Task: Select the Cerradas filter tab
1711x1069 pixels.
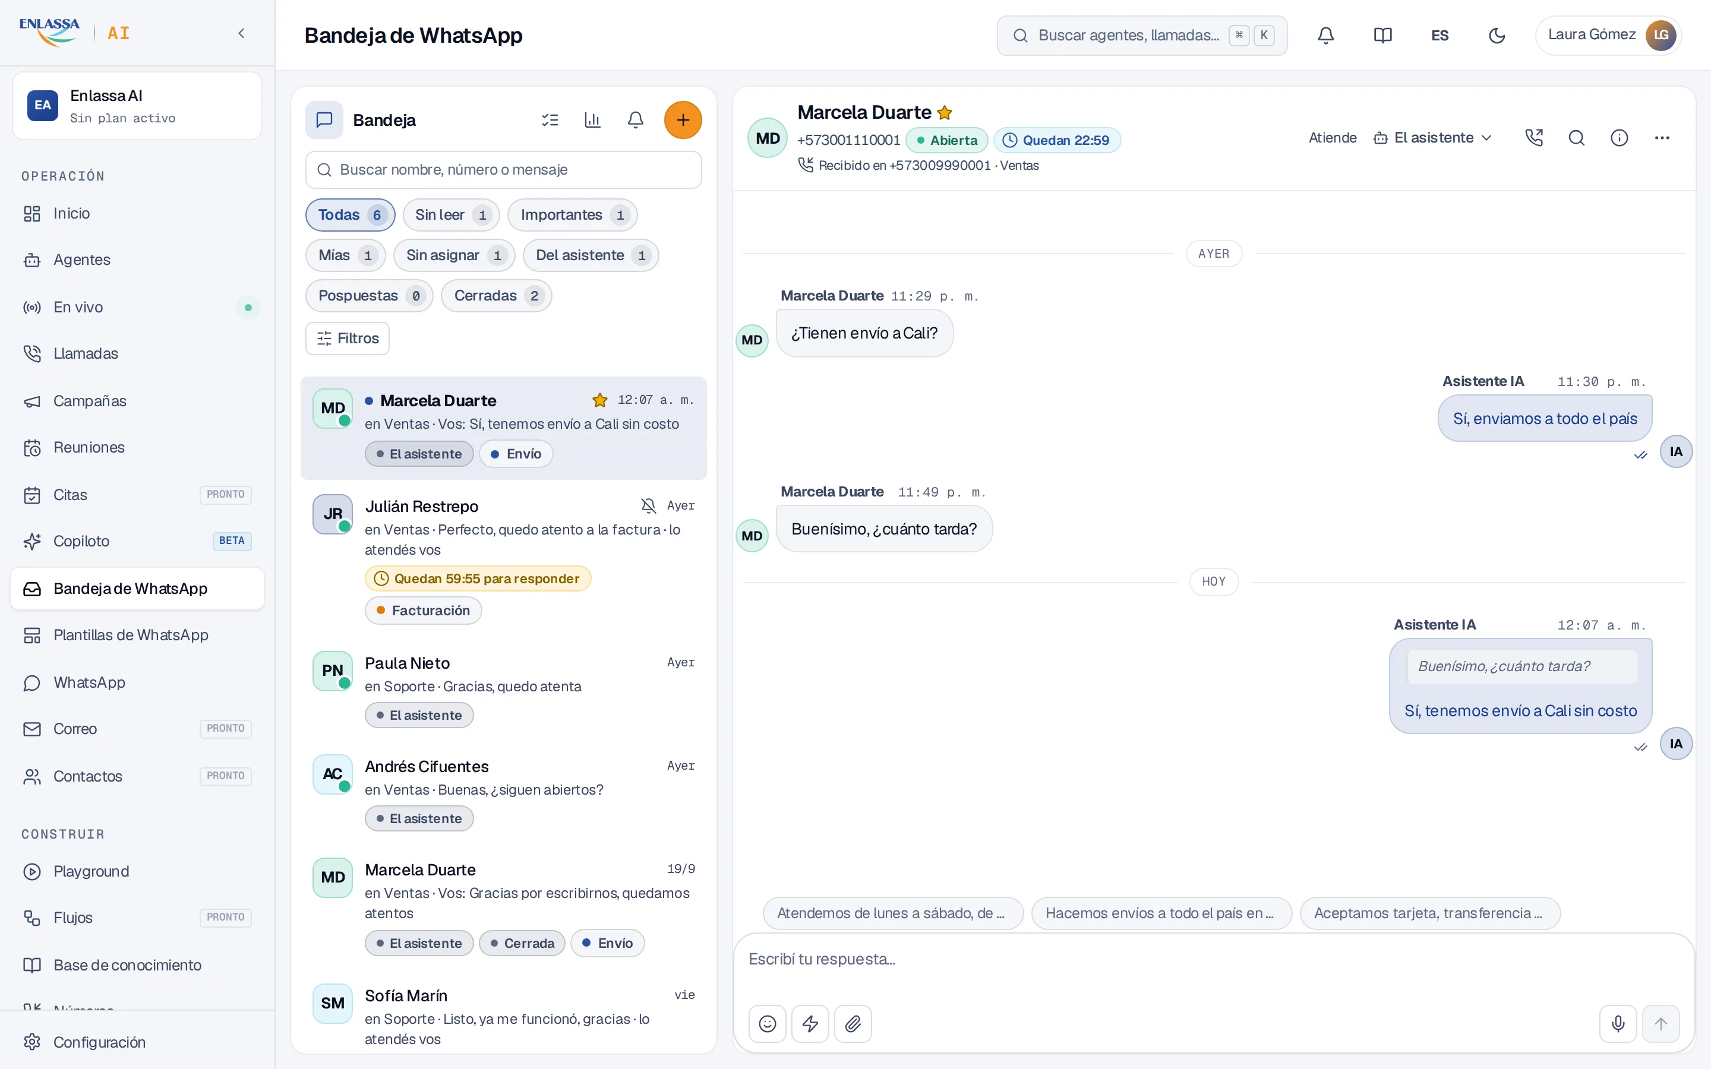Action: [x=496, y=296]
